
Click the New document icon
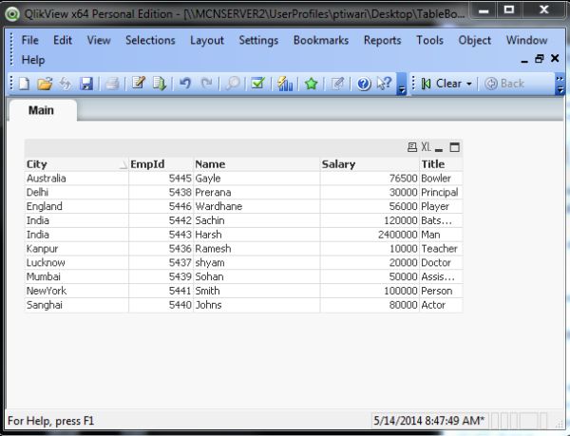tap(25, 84)
